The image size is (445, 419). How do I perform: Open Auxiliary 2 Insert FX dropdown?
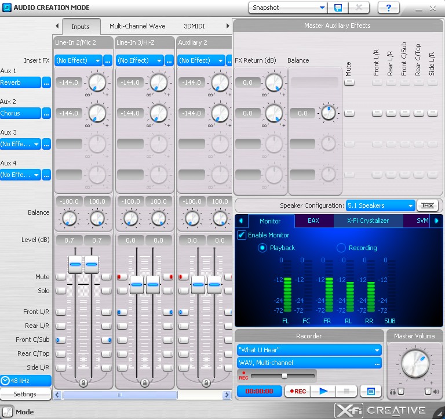[x=201, y=60]
